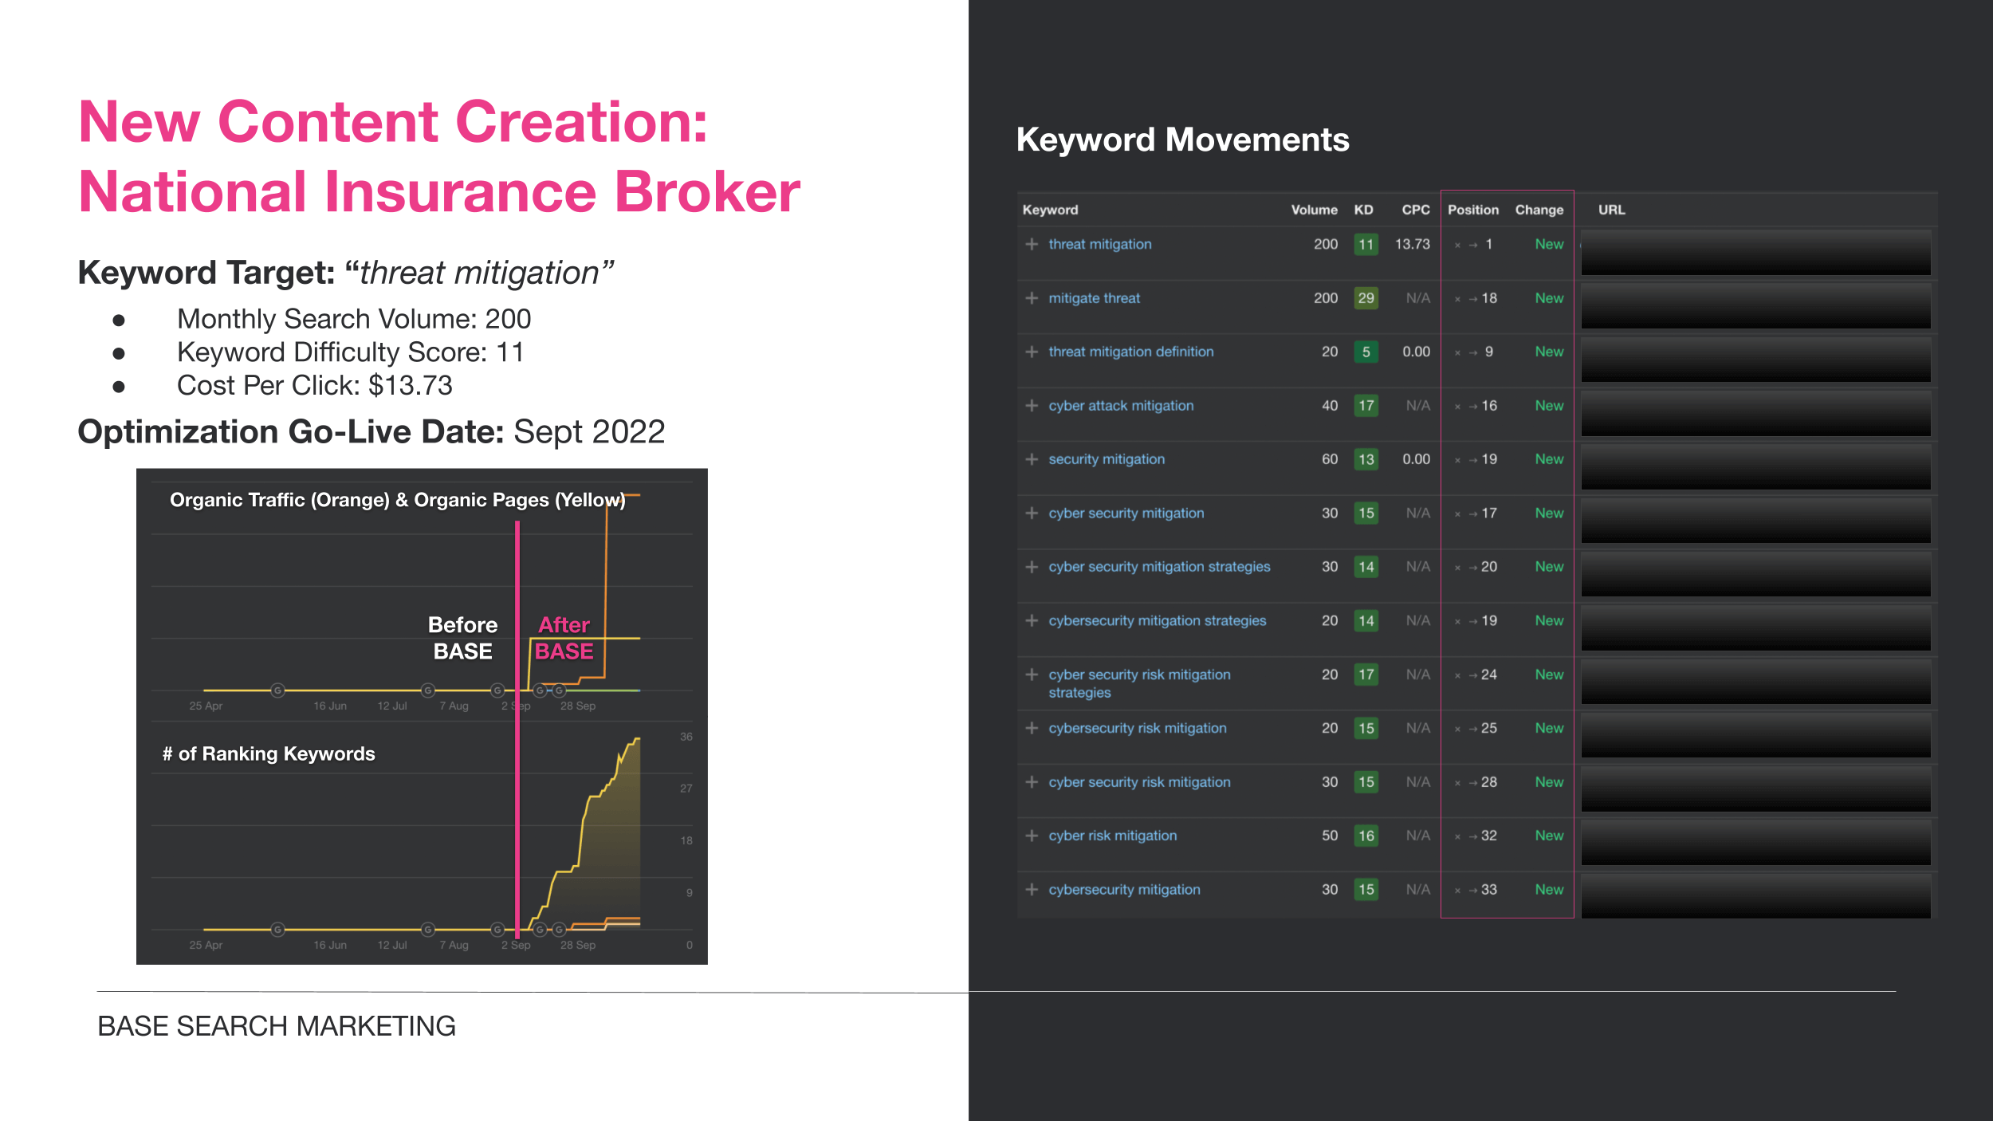Expand the 'cyber security mitigation' row
This screenshot has width=1993, height=1121.
click(1032, 513)
